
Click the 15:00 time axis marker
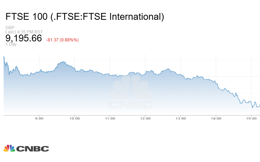[251, 118]
